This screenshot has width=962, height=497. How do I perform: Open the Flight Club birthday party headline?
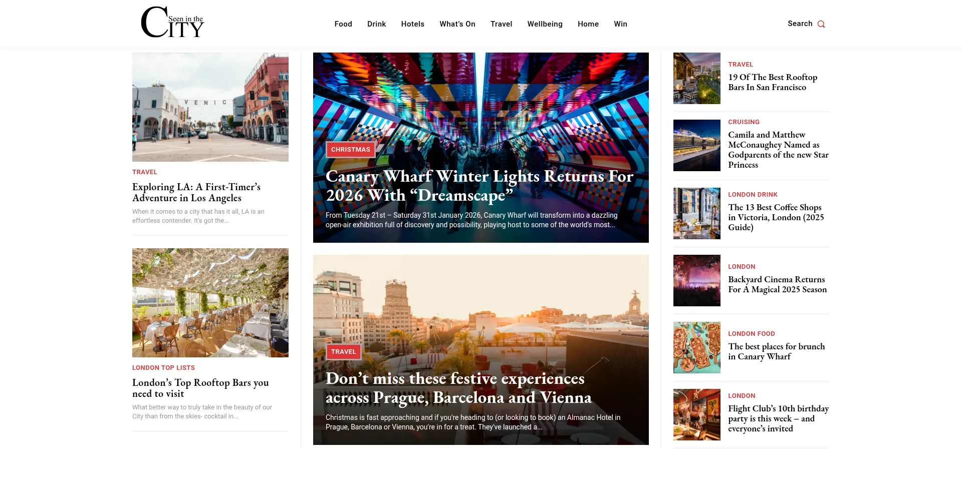(x=778, y=418)
